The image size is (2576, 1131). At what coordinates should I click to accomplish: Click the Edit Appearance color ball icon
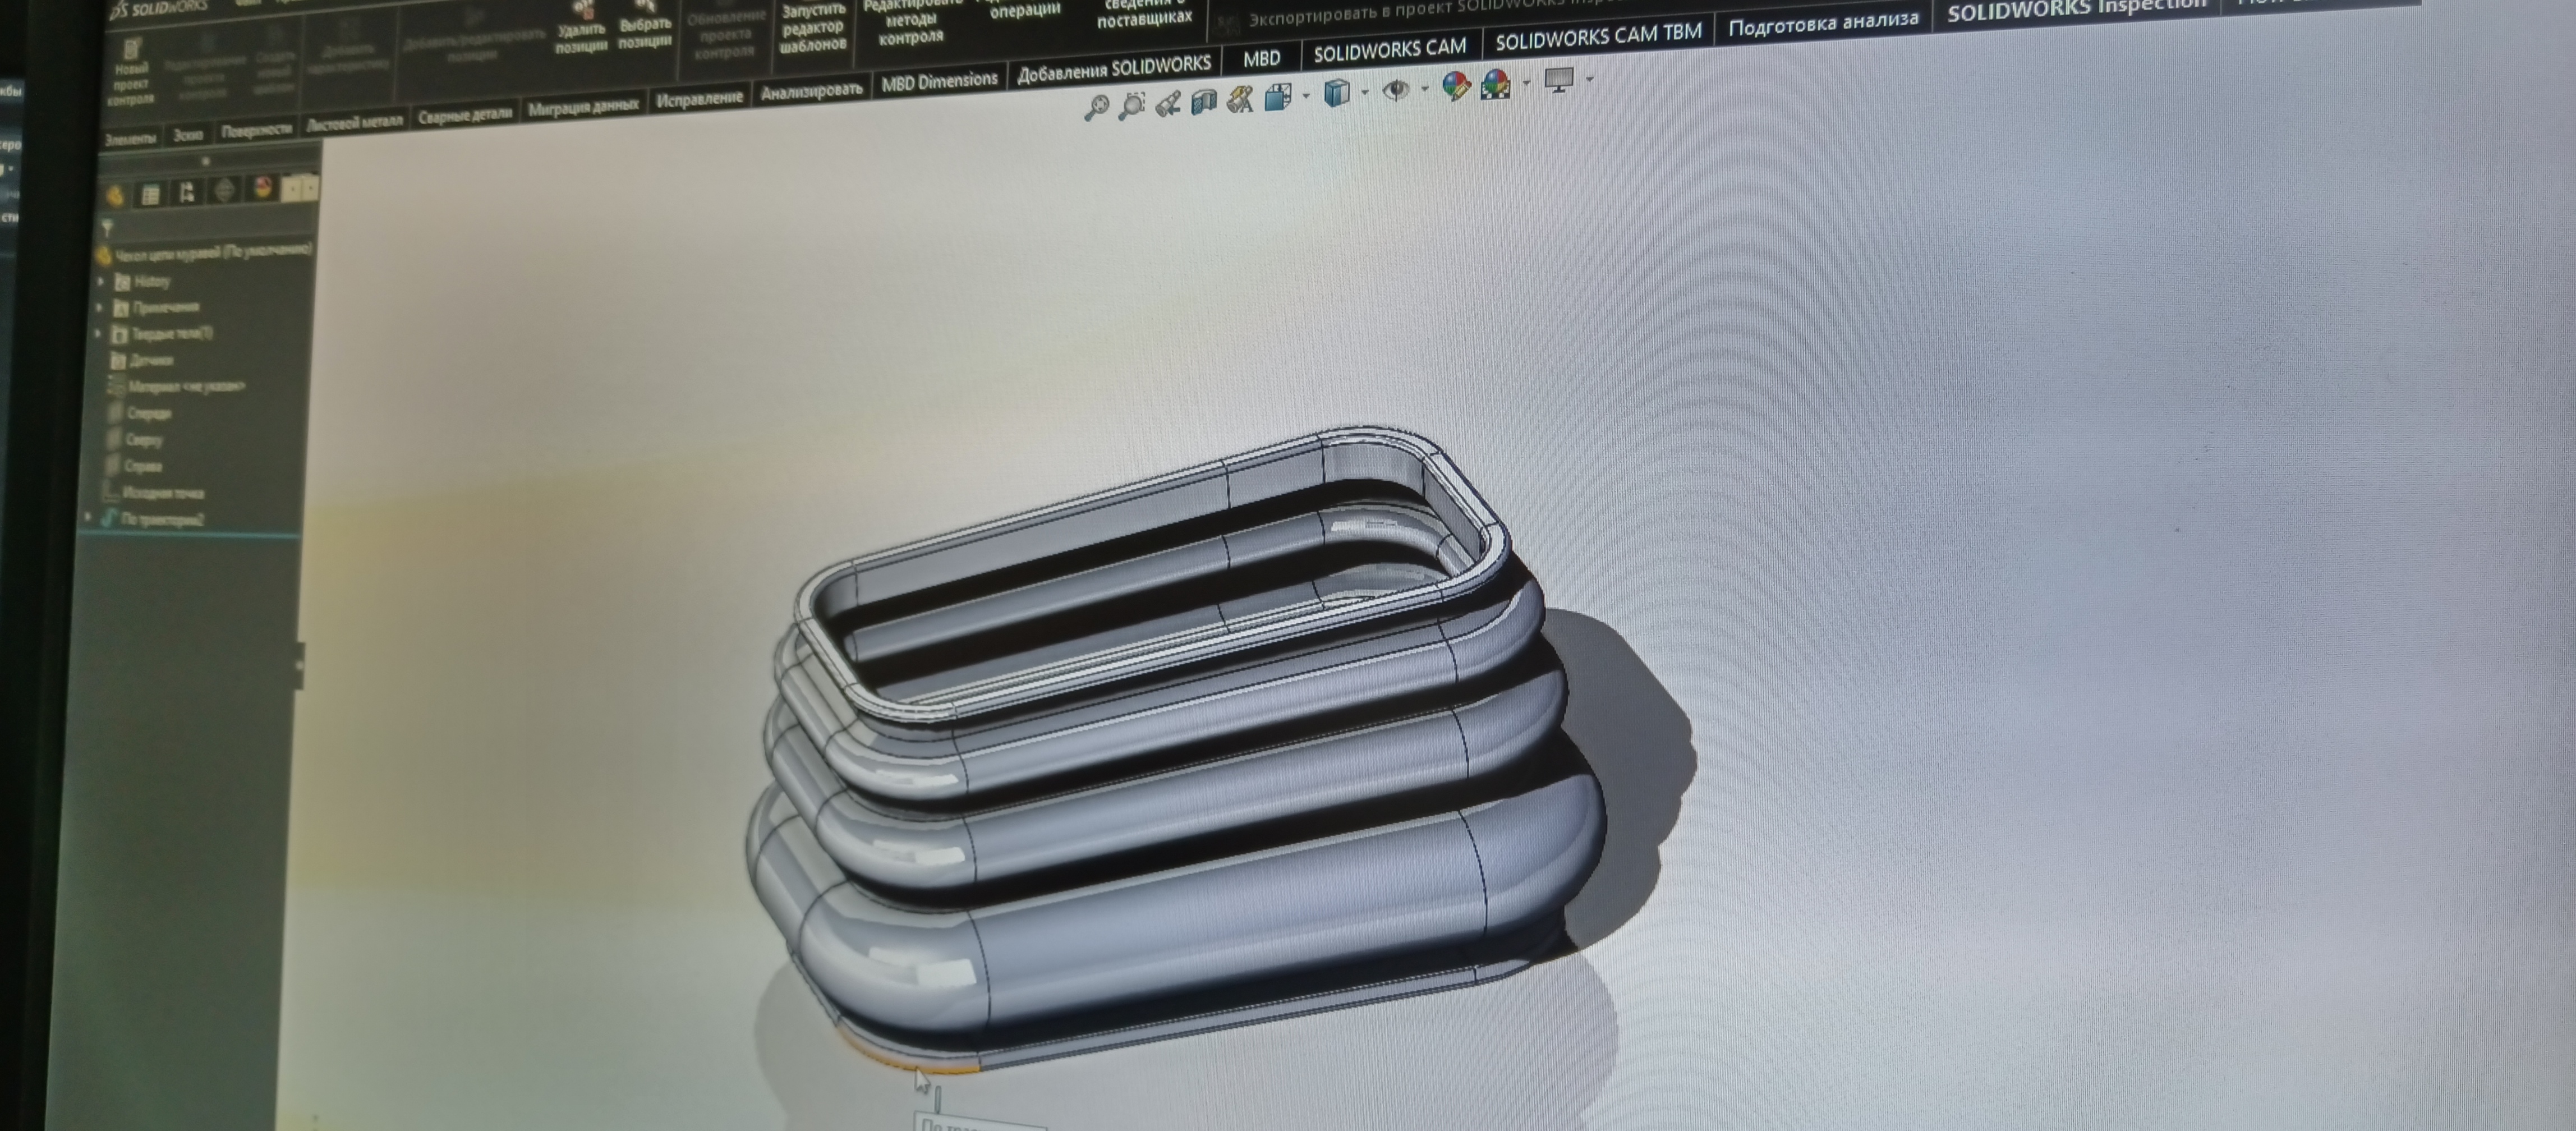tap(1456, 86)
